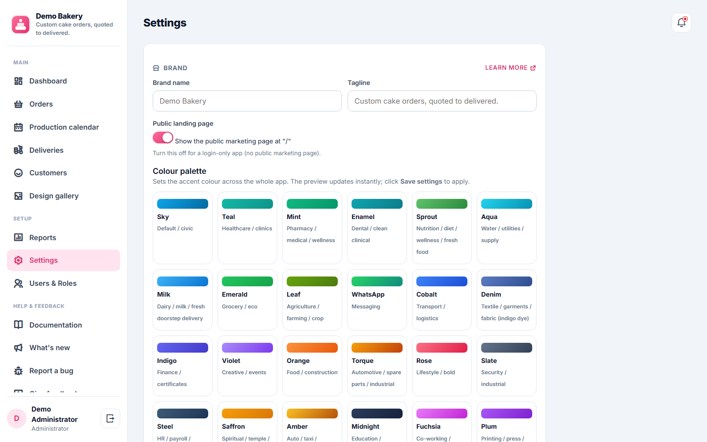Click the Learn More external link icon
The width and height of the screenshot is (707, 442).
click(533, 68)
